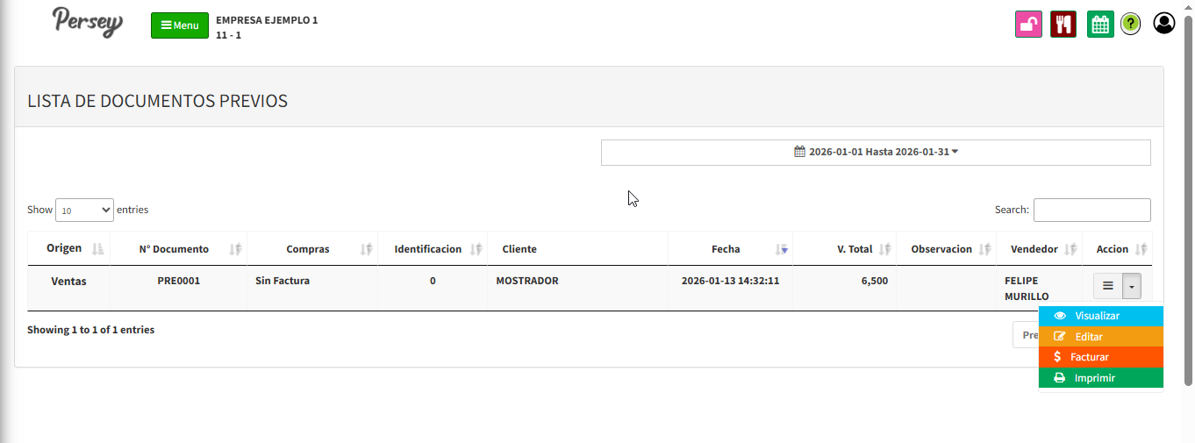Click the Persey logo
1195x443 pixels.
(87, 23)
